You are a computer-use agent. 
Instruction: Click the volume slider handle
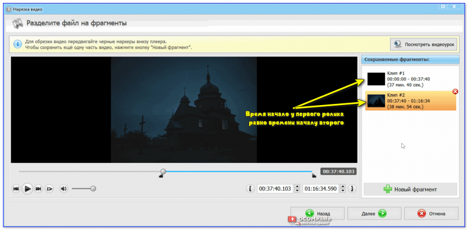pos(93,189)
